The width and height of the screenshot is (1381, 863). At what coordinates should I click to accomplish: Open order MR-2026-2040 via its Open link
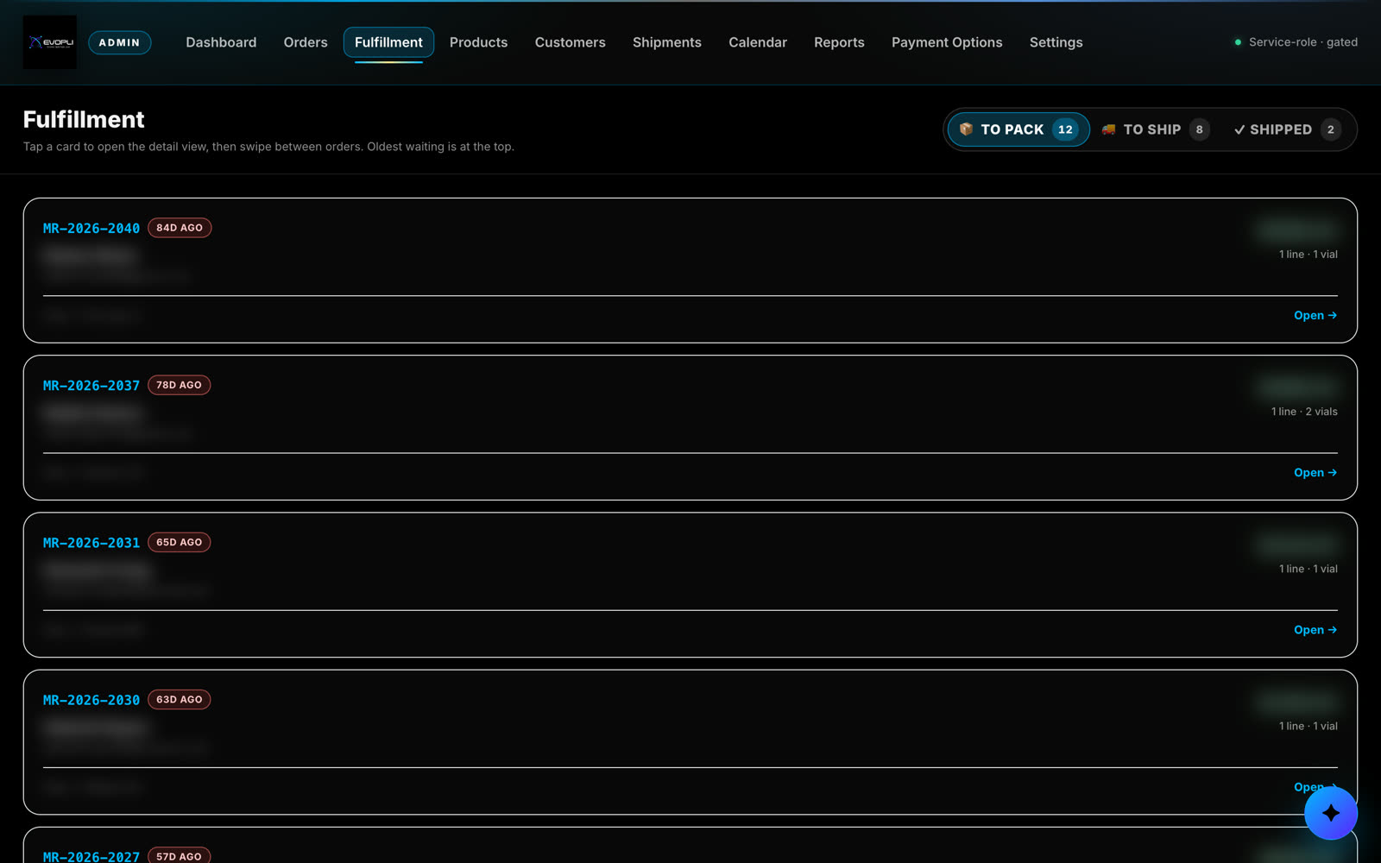click(1315, 316)
